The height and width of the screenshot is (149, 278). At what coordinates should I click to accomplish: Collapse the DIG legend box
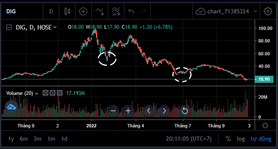(x=9, y=27)
